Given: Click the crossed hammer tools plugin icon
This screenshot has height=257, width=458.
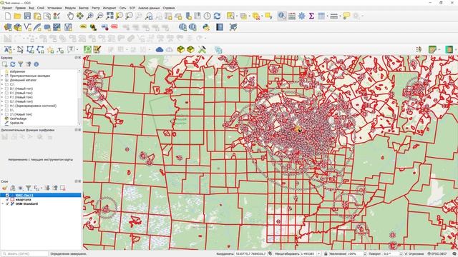Looking at the screenshot, I should [x=202, y=50].
